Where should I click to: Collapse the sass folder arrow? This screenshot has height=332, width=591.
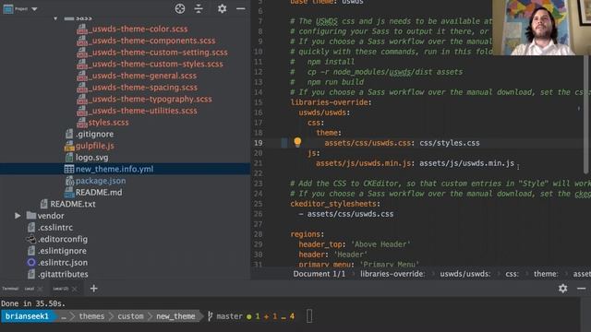pos(55,18)
